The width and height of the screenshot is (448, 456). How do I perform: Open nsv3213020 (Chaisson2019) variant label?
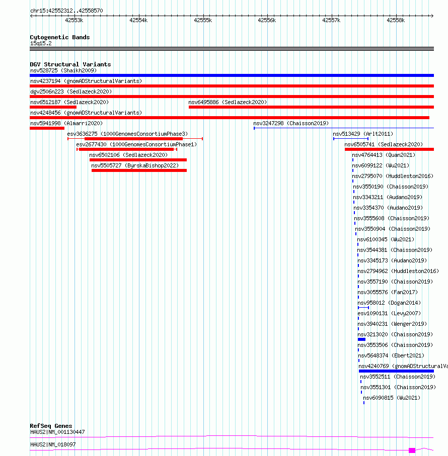tap(395, 334)
